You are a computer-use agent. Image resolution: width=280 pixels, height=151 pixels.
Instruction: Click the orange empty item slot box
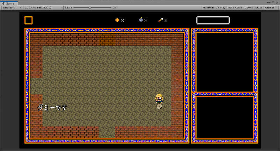click(x=28, y=20)
